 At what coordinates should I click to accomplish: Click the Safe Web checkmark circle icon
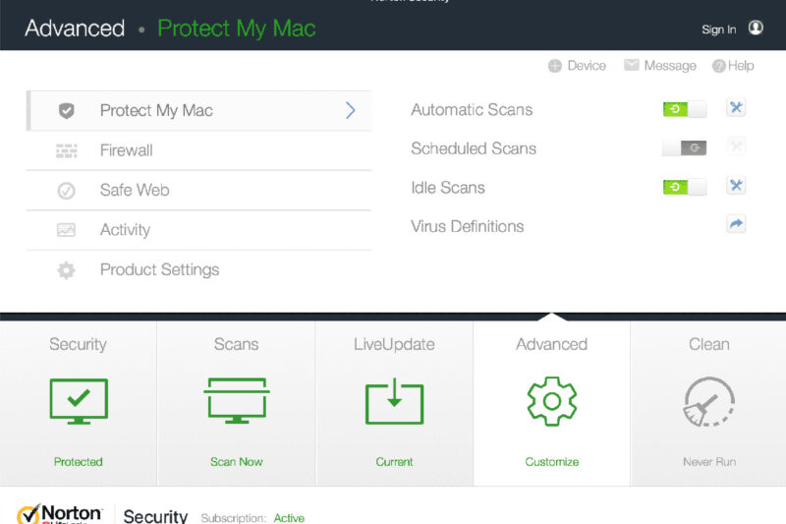coord(66,191)
